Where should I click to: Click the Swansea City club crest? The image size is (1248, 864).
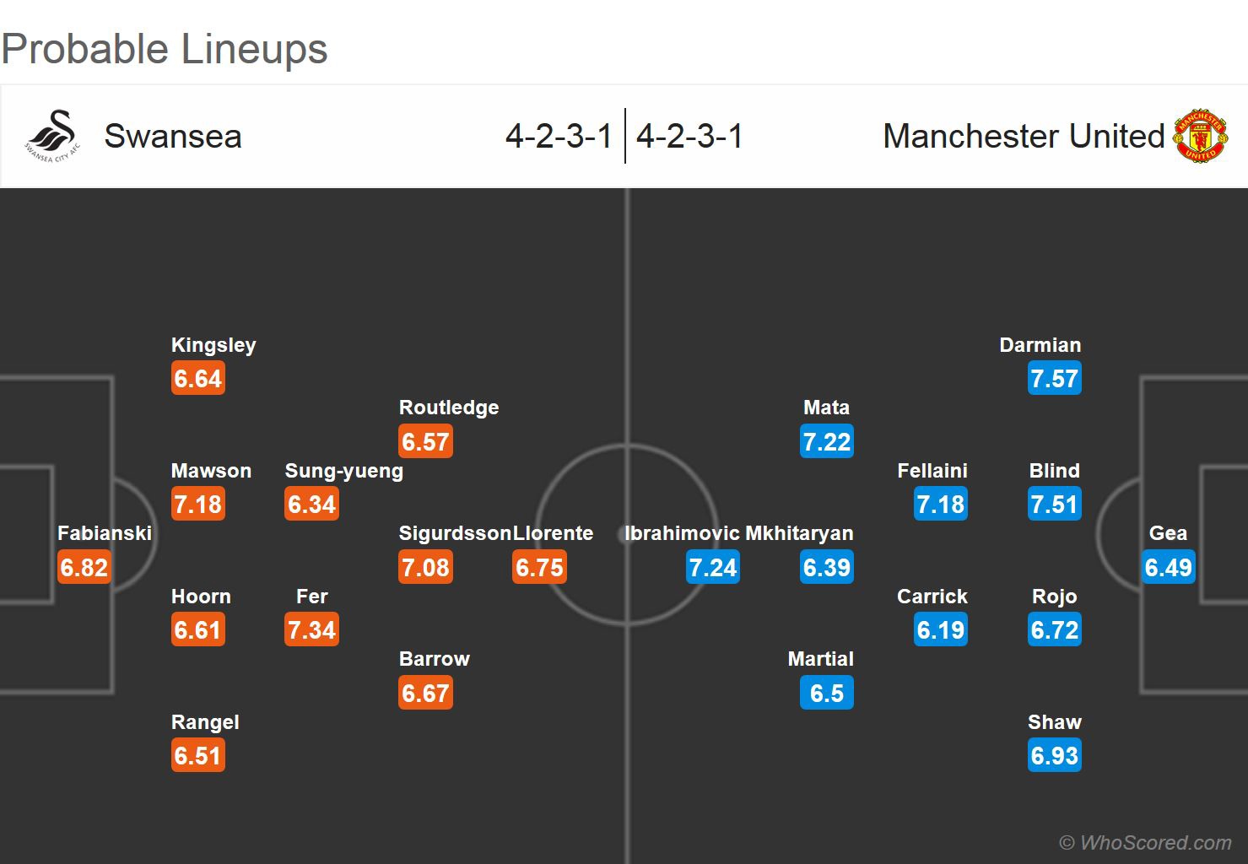(52, 136)
